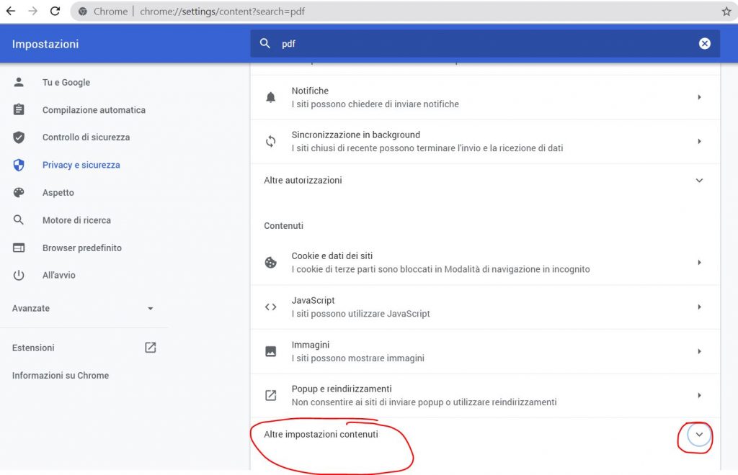Click the Immagini picture icon
738x475 pixels.
pos(270,351)
